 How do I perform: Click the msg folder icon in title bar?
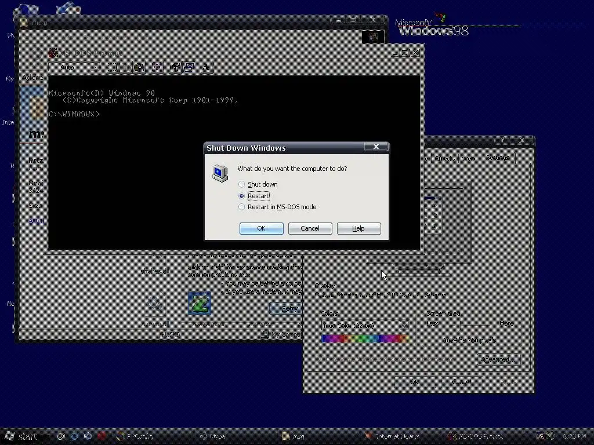[x=24, y=23]
